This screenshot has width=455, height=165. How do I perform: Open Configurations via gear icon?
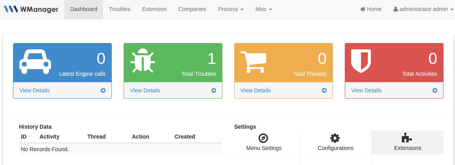[x=335, y=138]
